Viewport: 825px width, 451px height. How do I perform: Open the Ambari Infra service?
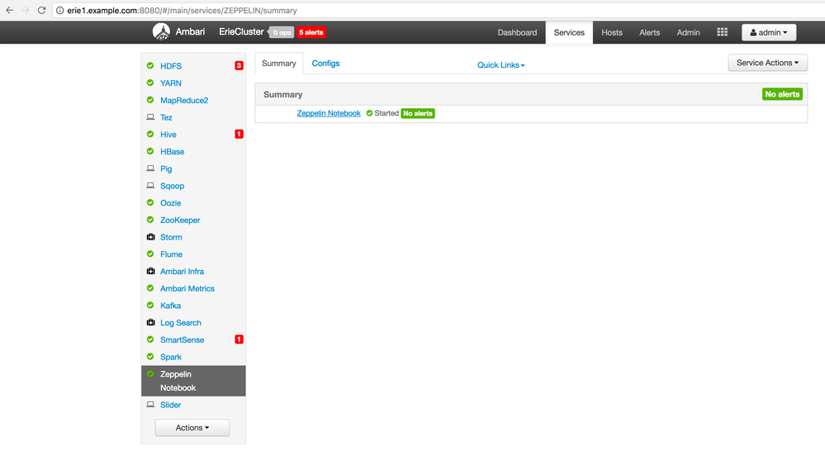[182, 271]
